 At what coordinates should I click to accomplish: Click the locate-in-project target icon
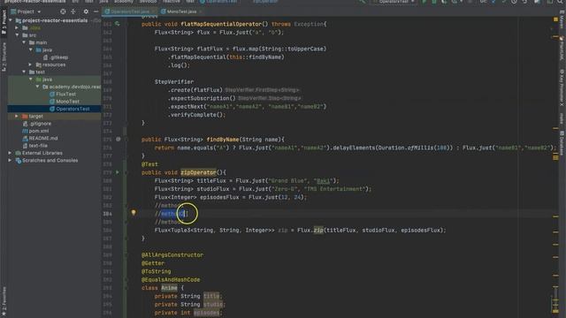(x=63, y=11)
